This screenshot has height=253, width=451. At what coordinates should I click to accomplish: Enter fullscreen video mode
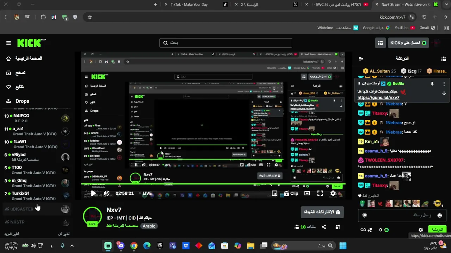click(x=320, y=193)
